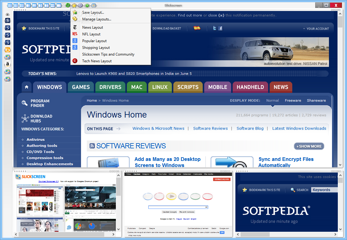This screenshot has height=240, width=347.
Task: Click the red CONECTAȚI-VĂ button
Action: [x=222, y=179]
